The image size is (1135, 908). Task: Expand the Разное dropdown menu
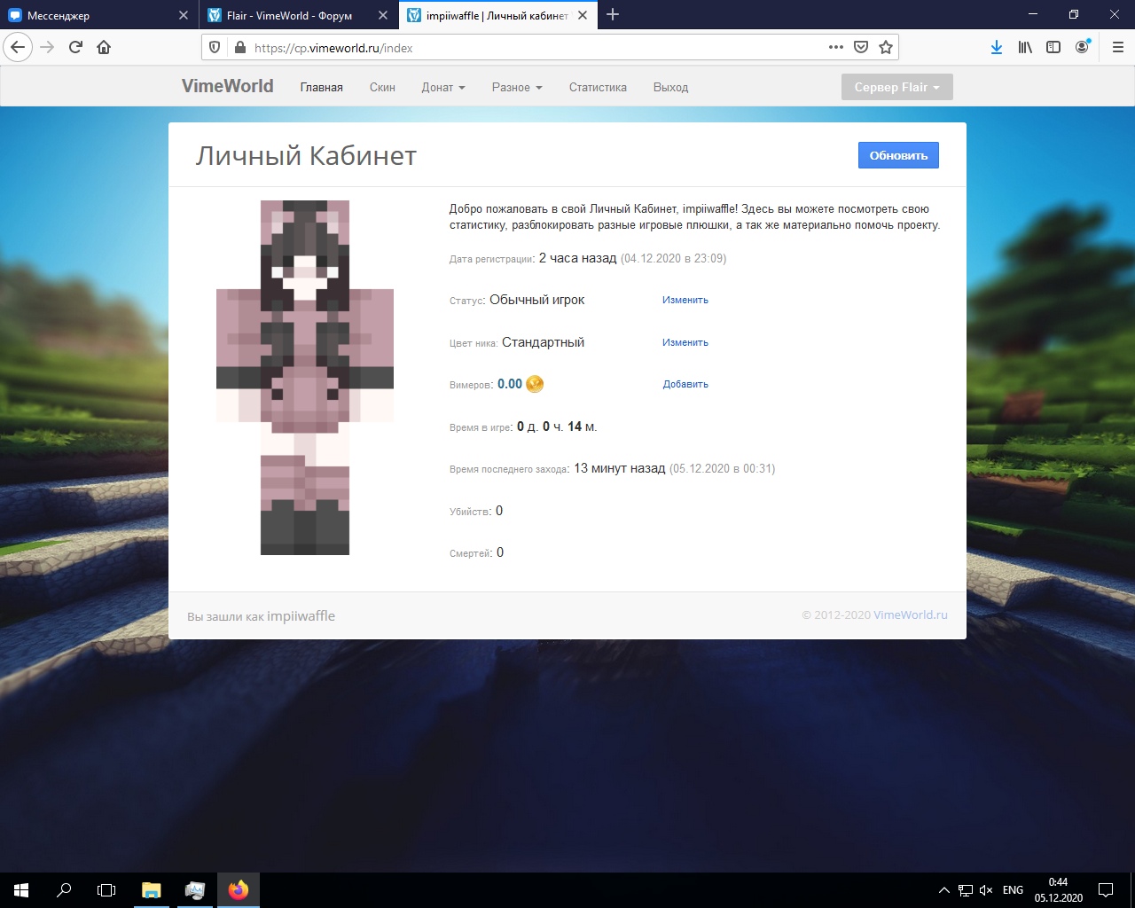pyautogui.click(x=517, y=87)
